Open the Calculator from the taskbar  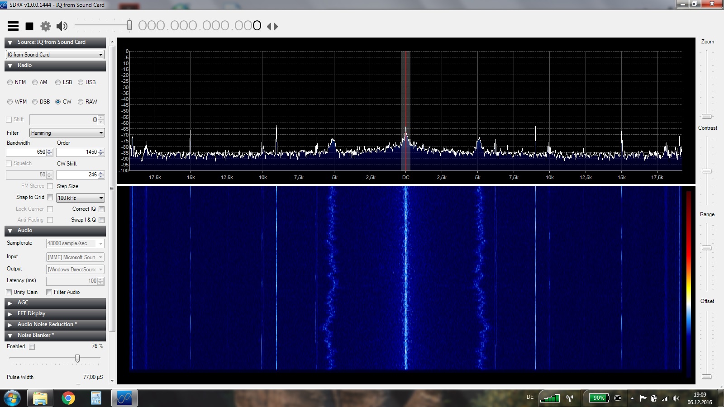96,398
